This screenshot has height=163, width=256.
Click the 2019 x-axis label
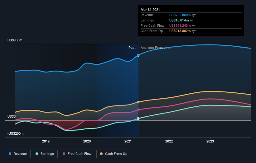(46, 141)
